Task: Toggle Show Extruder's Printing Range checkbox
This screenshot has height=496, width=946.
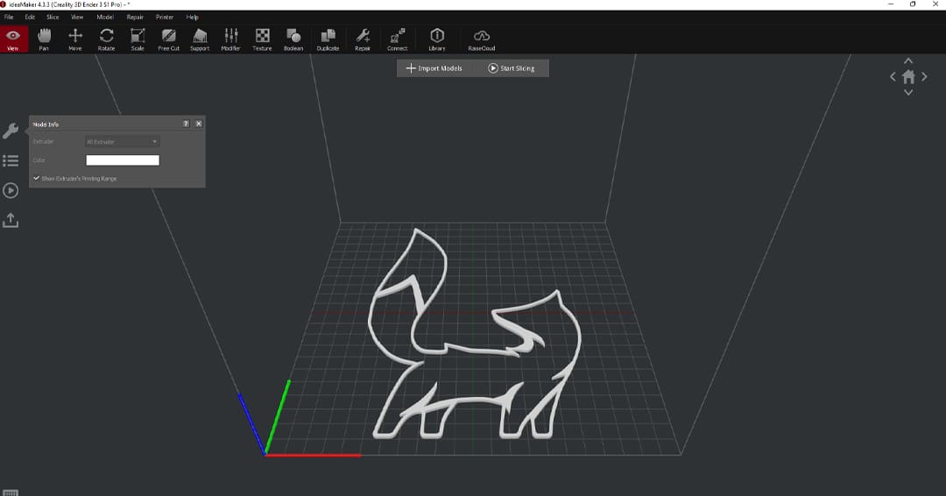Action: tap(36, 179)
